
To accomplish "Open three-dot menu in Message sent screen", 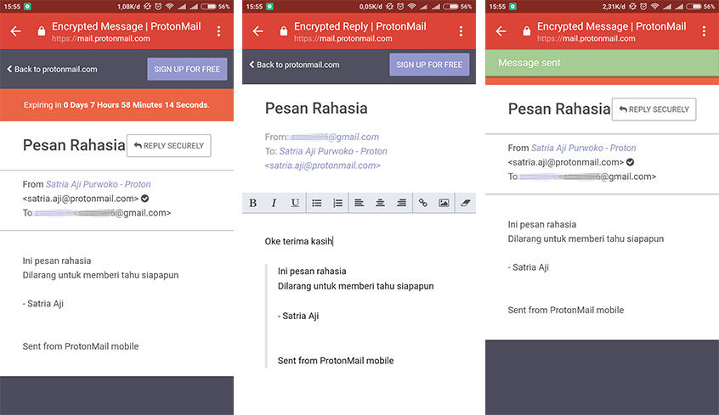I will pos(704,31).
